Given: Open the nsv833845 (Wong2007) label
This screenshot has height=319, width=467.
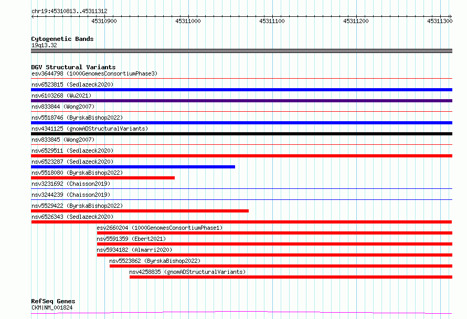Looking at the screenshot, I should click(x=63, y=140).
